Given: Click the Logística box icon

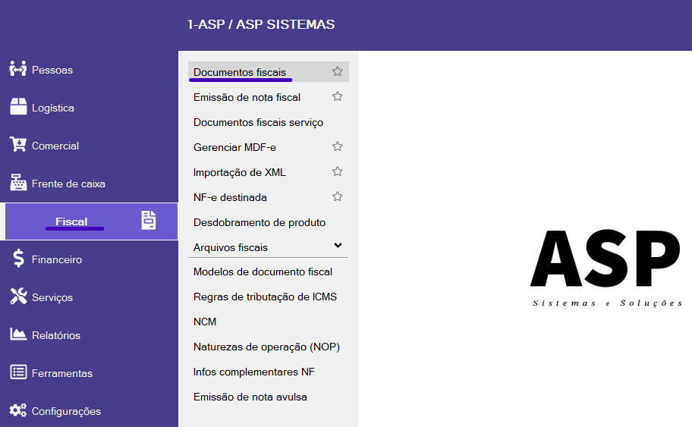Looking at the screenshot, I should click(x=17, y=107).
